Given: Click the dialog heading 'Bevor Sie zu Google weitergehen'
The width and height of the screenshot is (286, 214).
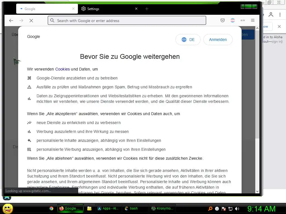Looking at the screenshot, I should pos(130,57).
